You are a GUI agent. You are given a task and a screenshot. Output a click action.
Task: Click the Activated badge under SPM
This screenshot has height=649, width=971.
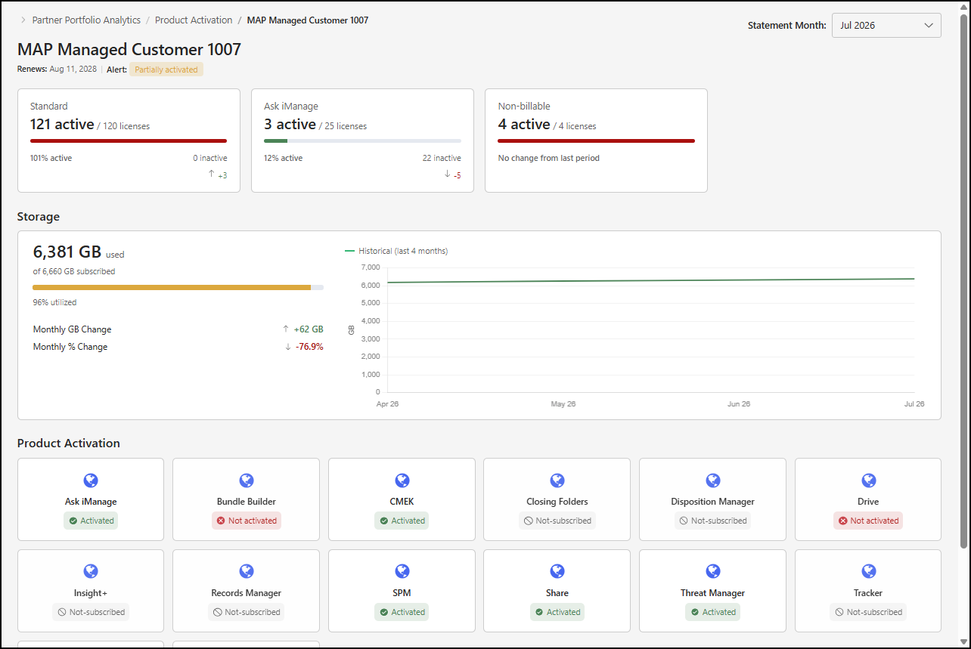(402, 612)
